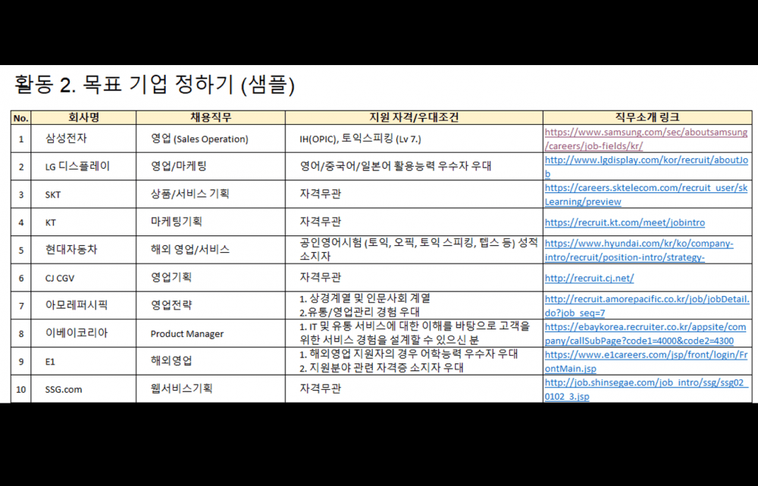Select the '해외 영업/서비스' job cell
This screenshot has height=486, width=758.
[x=211, y=250]
